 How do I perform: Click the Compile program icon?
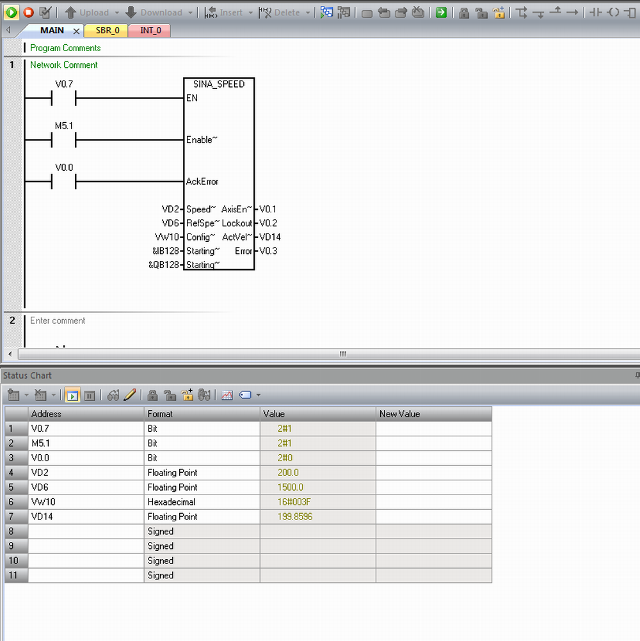pyautogui.click(x=45, y=12)
